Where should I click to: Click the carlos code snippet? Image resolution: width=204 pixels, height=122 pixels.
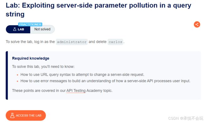115,42
